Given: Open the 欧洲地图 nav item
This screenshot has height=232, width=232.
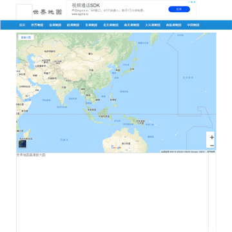Looking at the screenshot, I should (x=73, y=25).
